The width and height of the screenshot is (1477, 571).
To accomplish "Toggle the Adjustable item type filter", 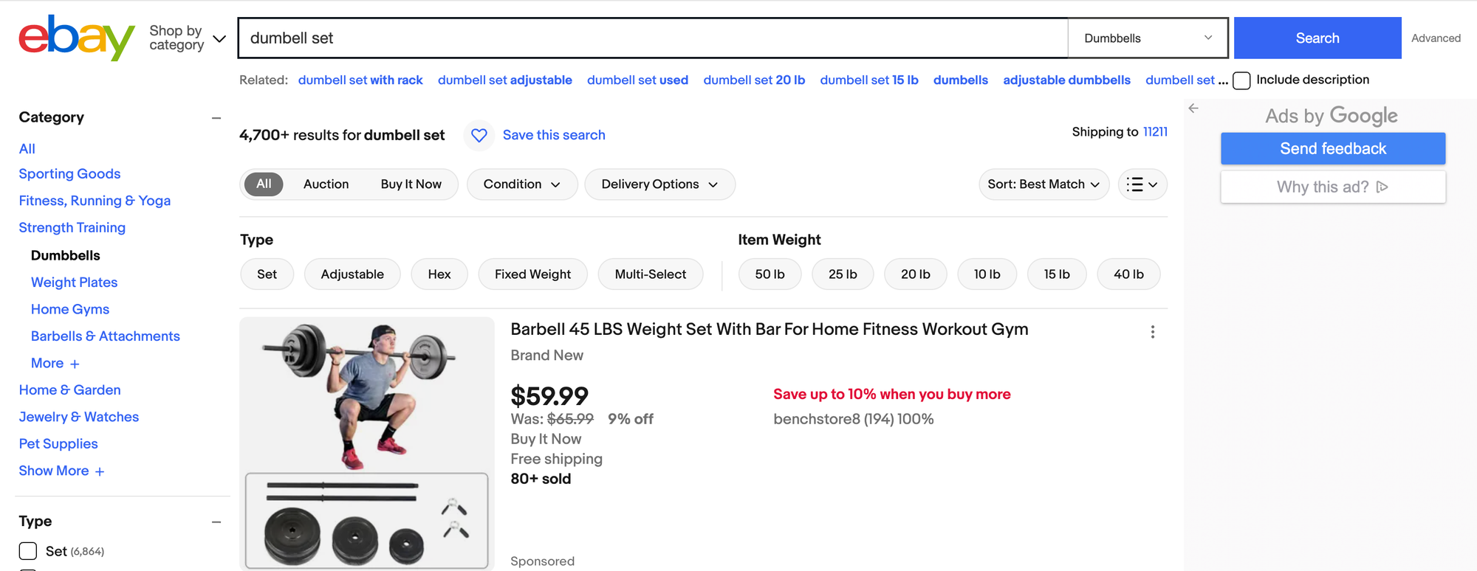I will 352,274.
